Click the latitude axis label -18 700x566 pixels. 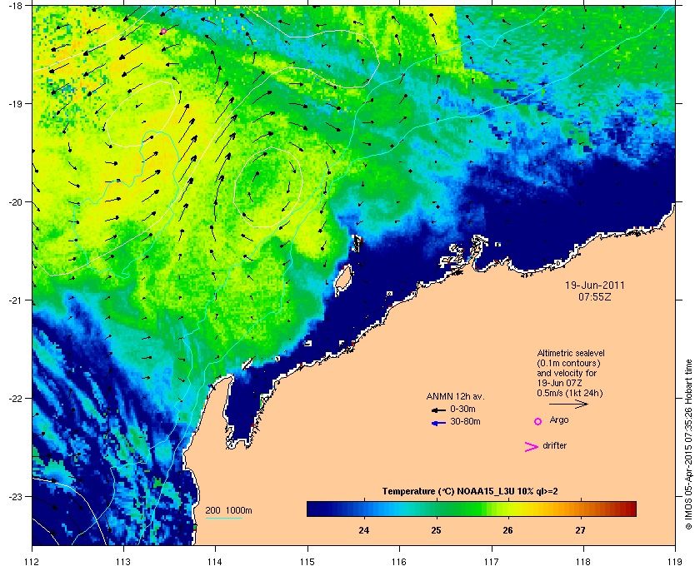click(x=14, y=5)
